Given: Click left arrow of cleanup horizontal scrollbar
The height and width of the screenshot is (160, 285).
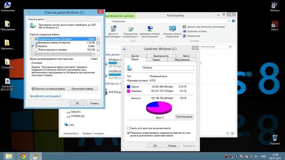Looking at the screenshot, I should (32, 54).
